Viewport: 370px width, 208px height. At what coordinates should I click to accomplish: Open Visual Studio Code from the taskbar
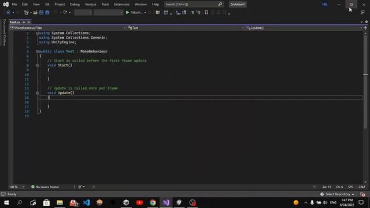coord(87,203)
